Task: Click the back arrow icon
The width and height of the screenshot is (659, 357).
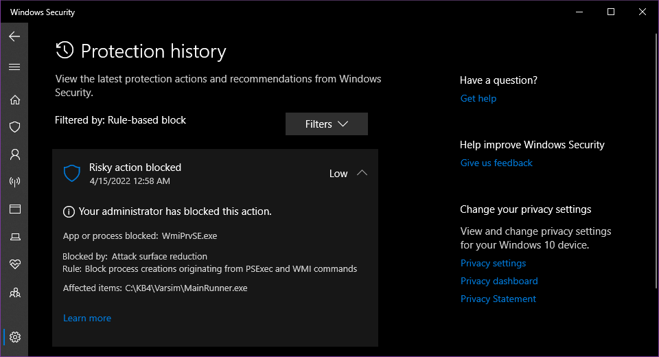Action: [14, 36]
